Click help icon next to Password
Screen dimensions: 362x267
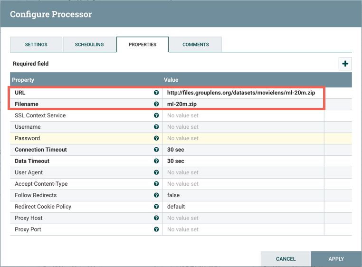click(x=156, y=138)
